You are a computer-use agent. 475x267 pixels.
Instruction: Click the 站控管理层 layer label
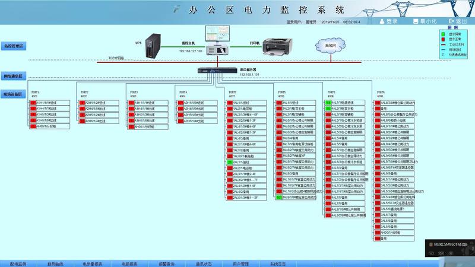(13, 45)
